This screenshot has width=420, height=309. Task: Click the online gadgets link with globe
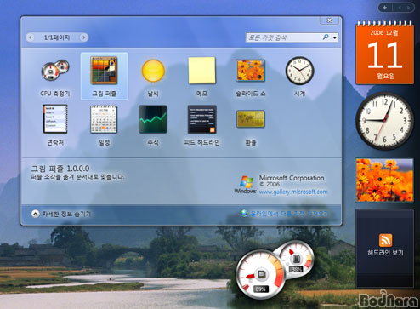click(x=285, y=214)
